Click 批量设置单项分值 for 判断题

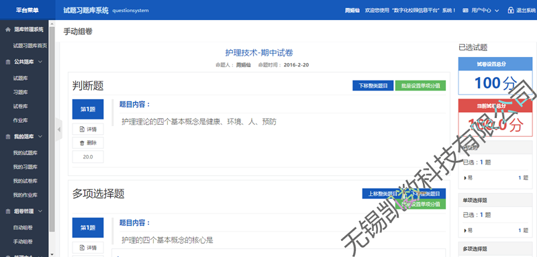[421, 86]
